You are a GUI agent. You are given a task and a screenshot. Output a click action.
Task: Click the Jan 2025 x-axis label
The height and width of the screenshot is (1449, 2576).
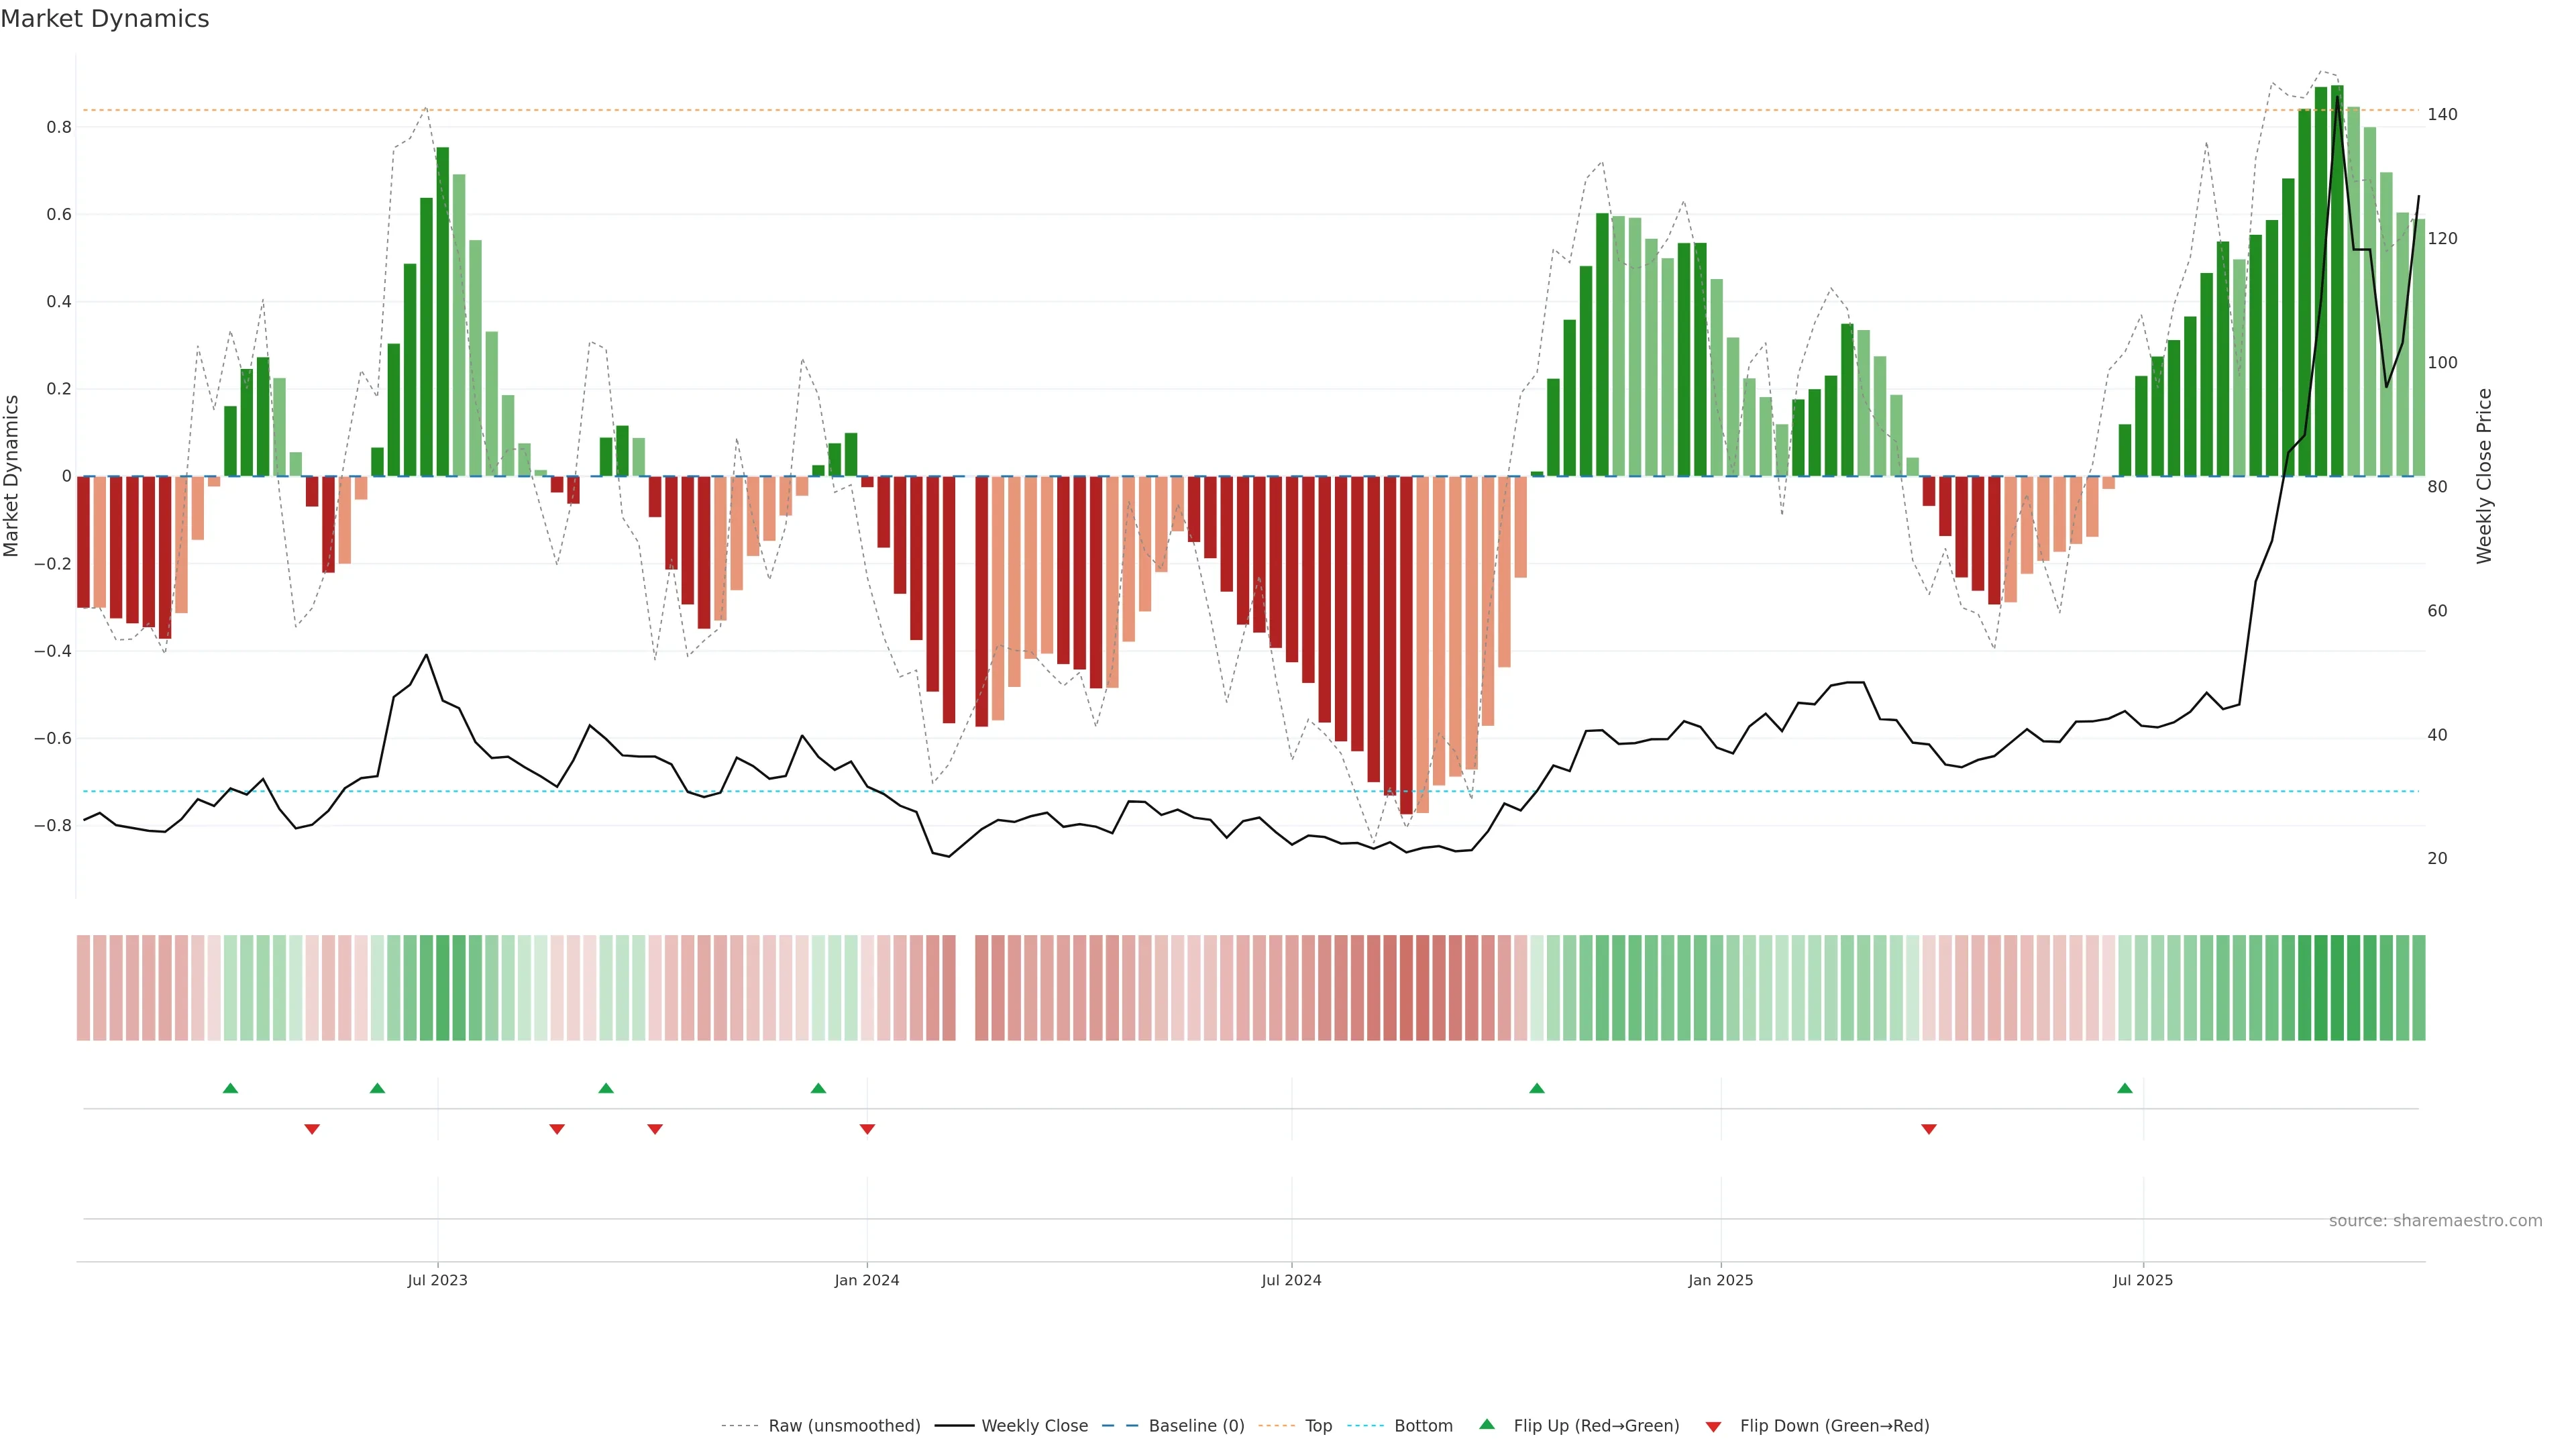[1720, 1280]
